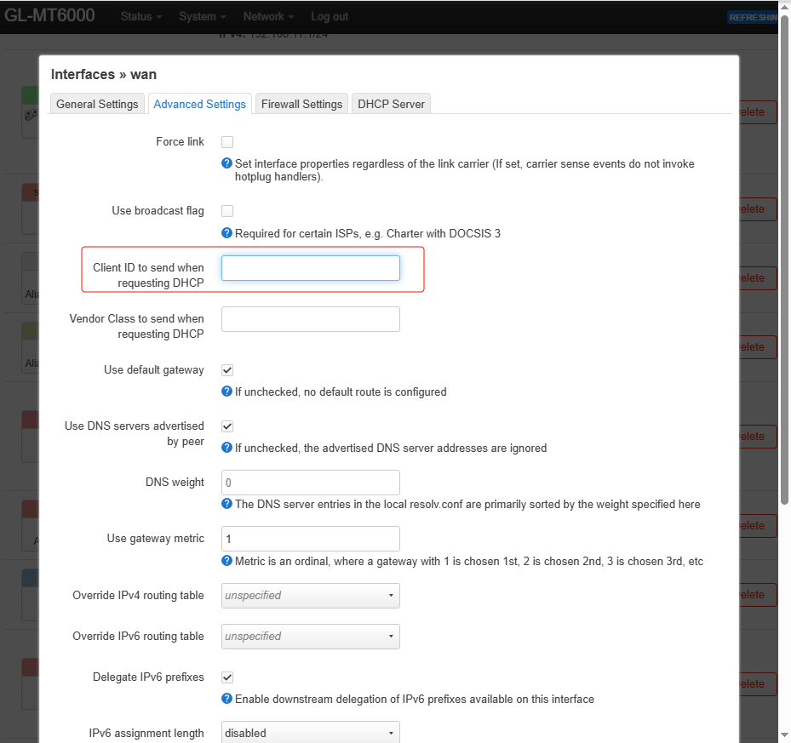Open the Network menu

[268, 16]
